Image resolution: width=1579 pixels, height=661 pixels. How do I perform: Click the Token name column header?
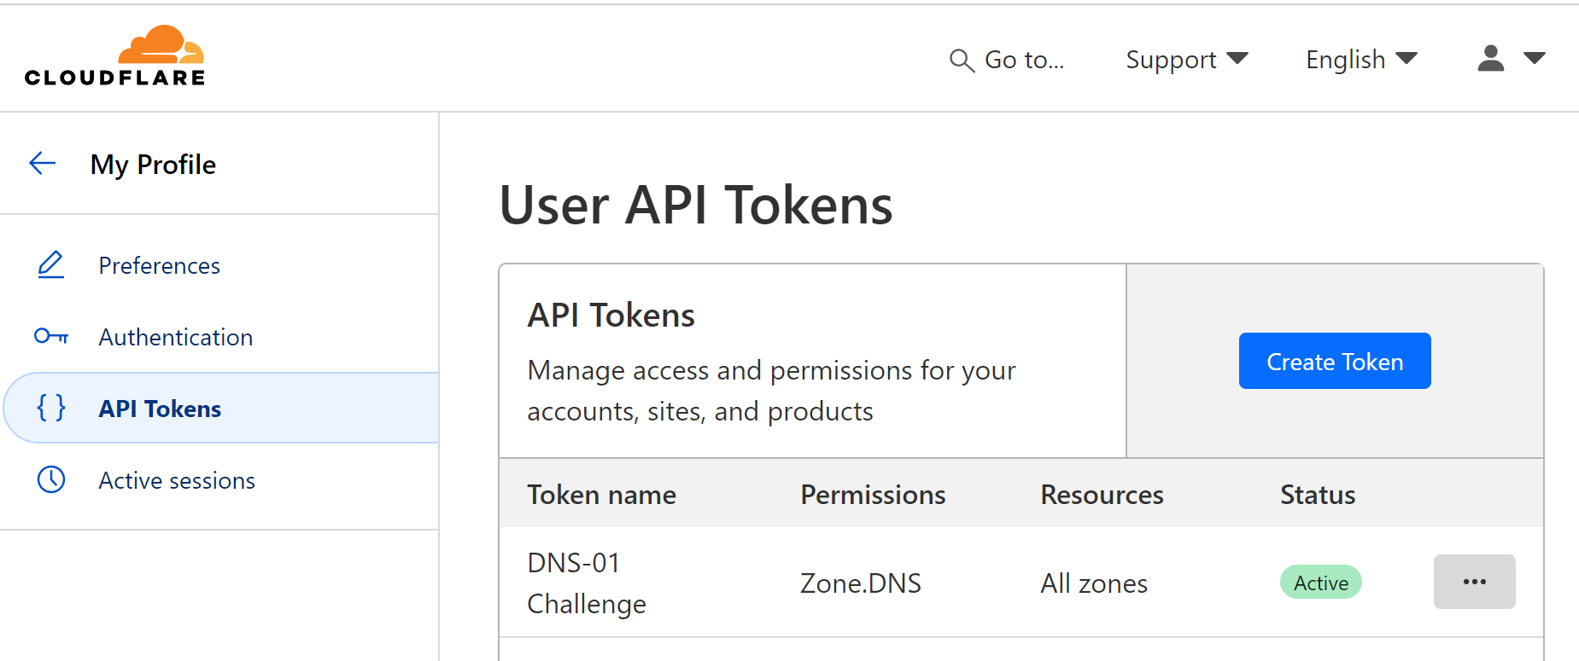602,495
